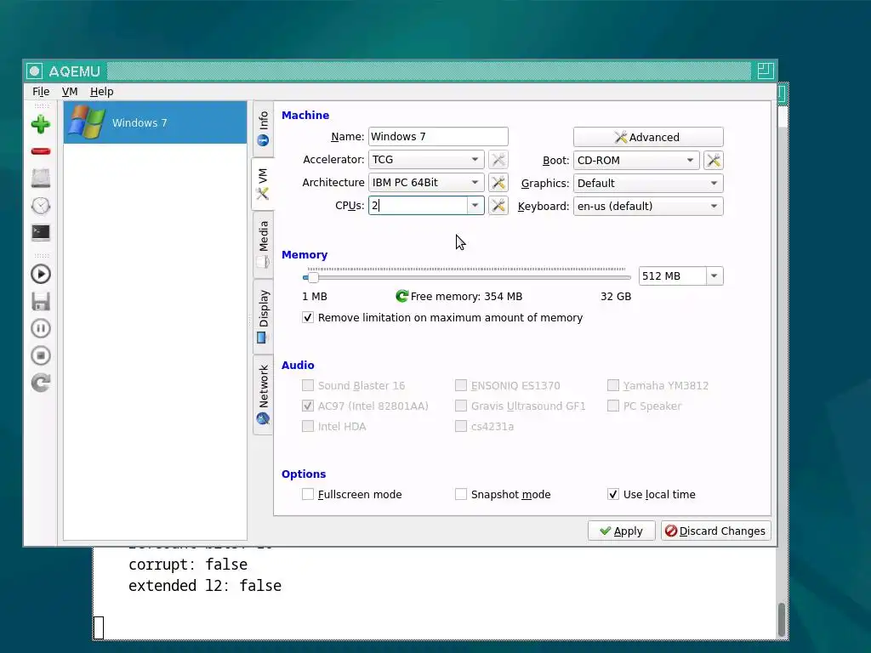Open the Keyboard en-us dropdown
This screenshot has width=871, height=653.
pos(648,206)
